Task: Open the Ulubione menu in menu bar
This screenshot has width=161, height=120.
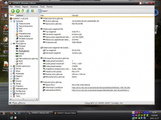Action: (34, 7)
